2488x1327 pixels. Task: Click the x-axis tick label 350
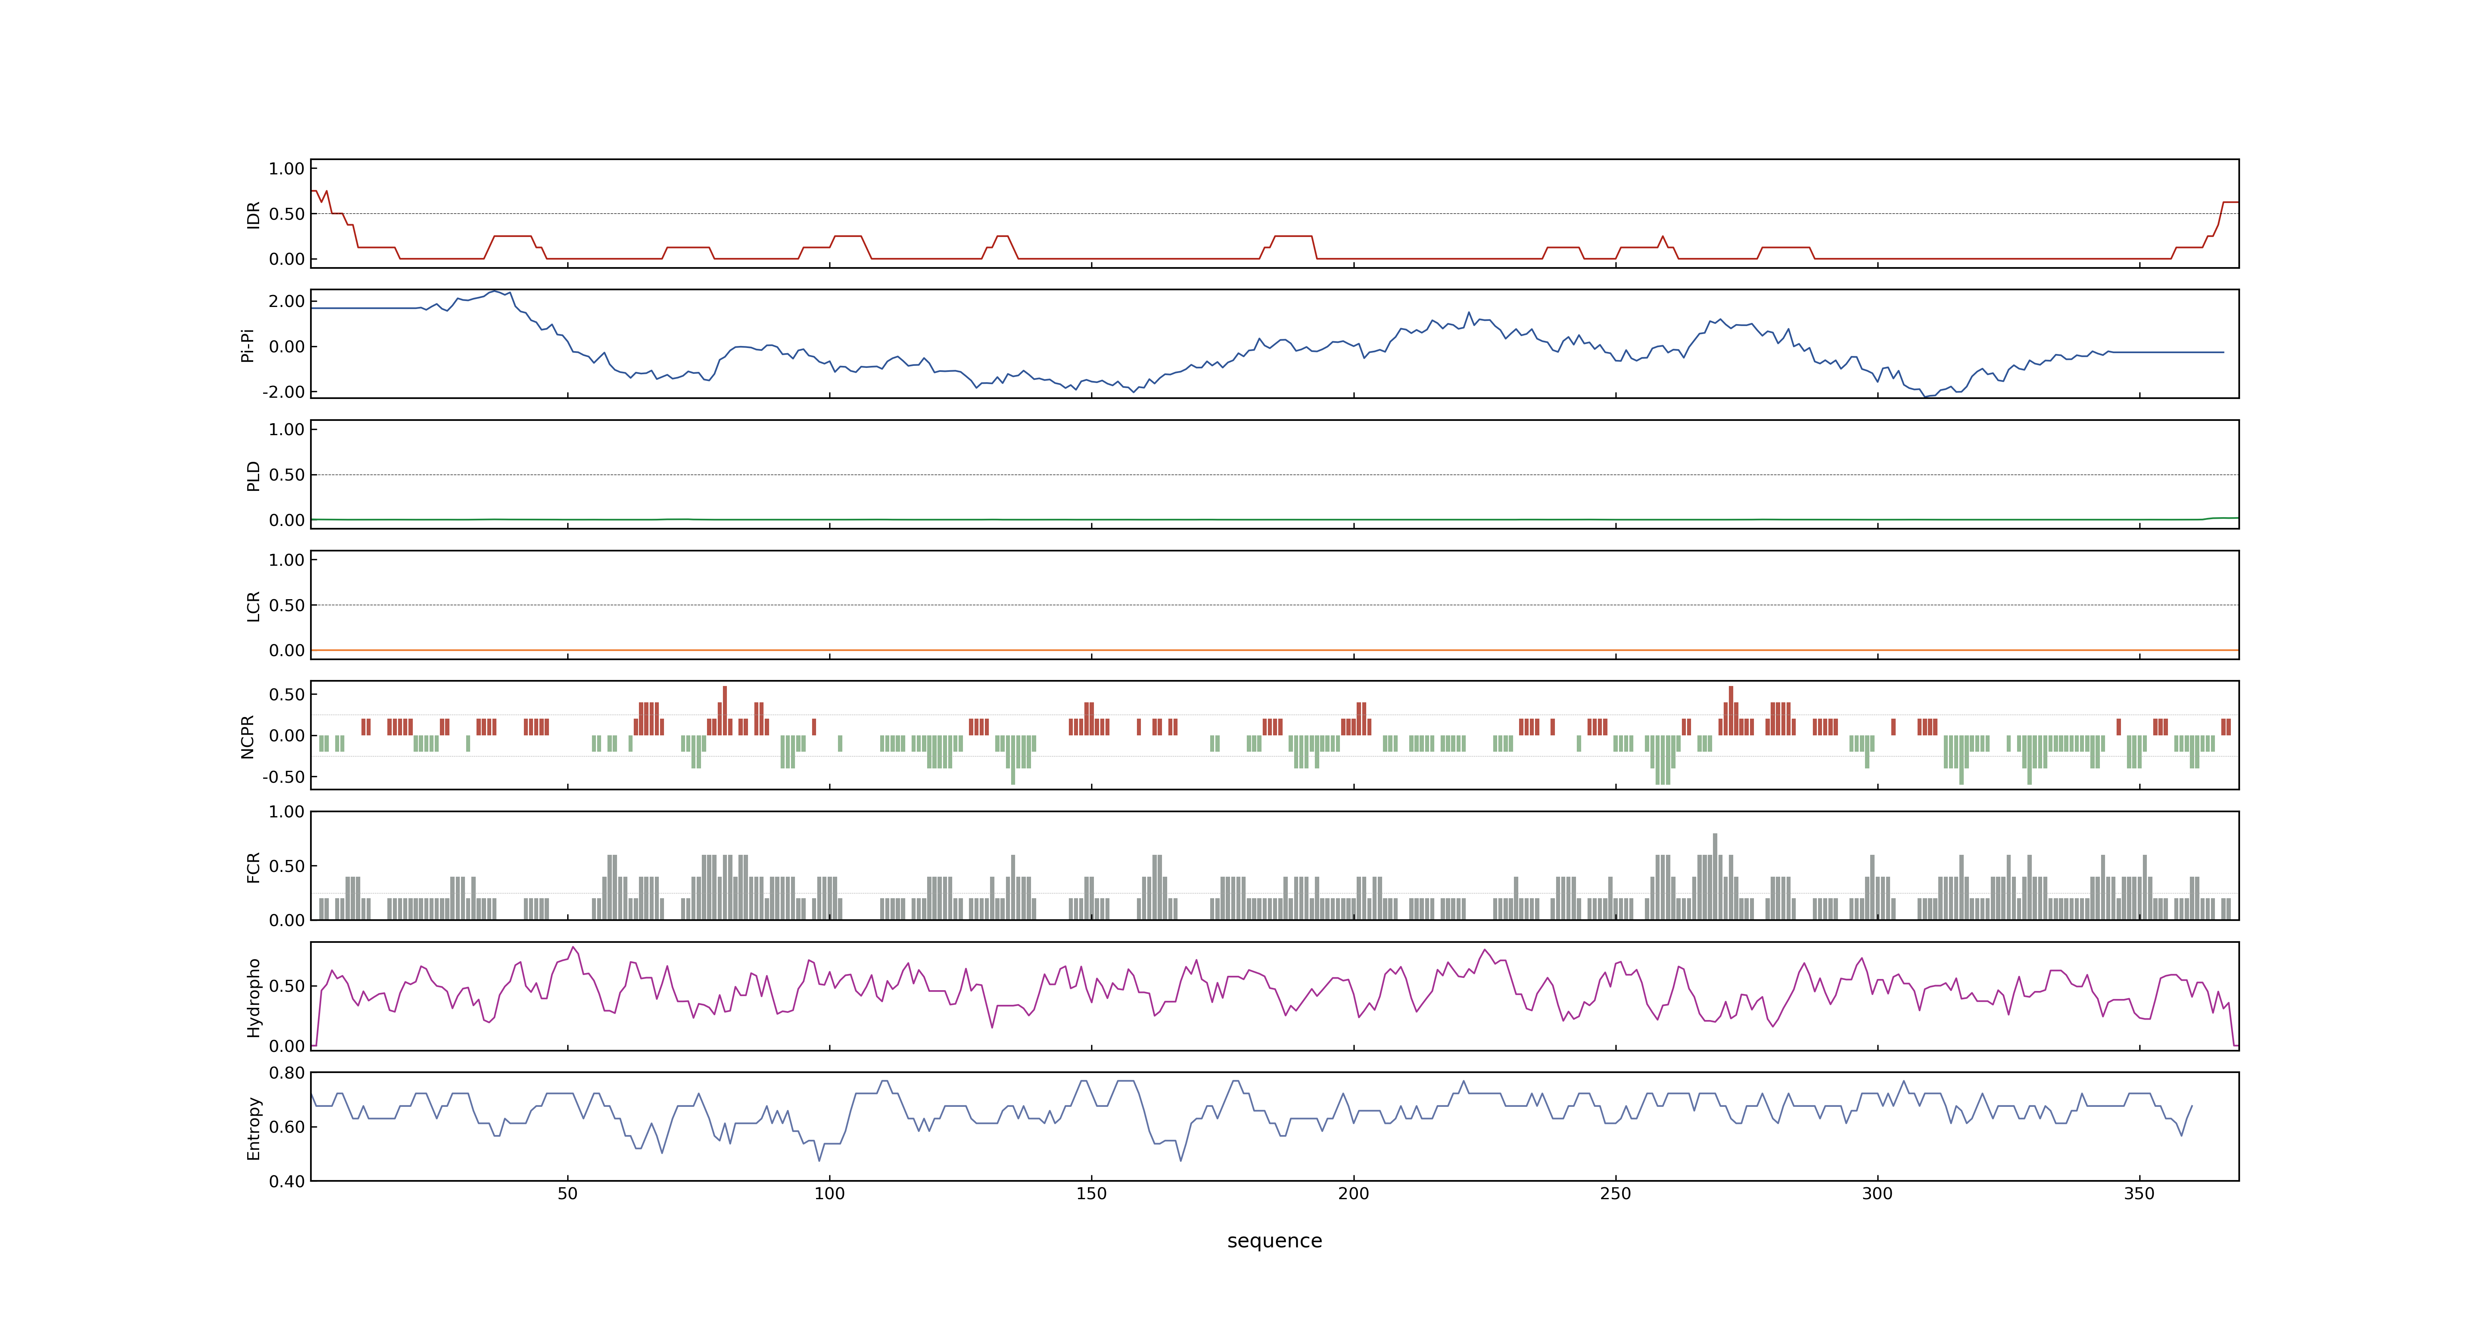(x=2139, y=1194)
